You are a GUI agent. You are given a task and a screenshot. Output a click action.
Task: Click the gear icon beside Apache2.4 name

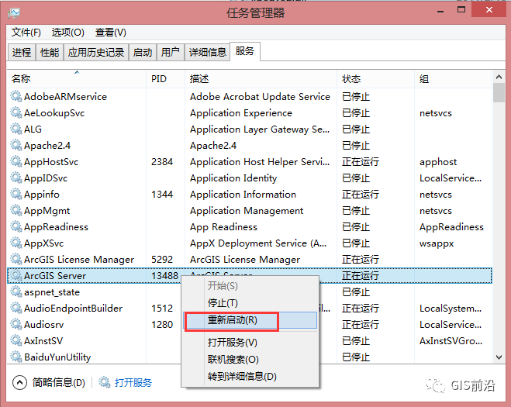click(16, 145)
